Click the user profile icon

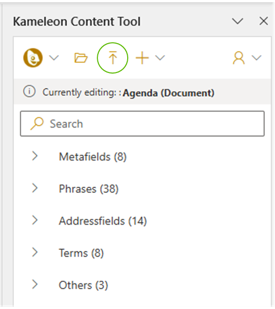(238, 58)
